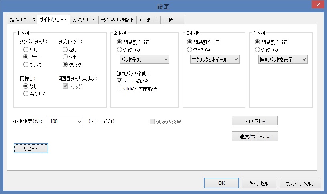Select the キーボード tab
Screen dimensions: 327x194
point(148,20)
